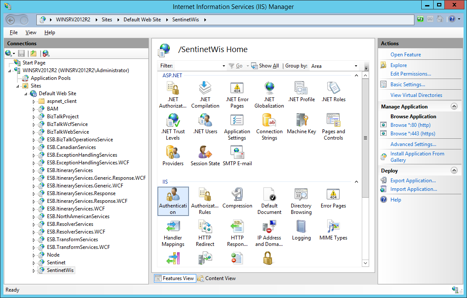Open the File menu
The height and width of the screenshot is (298, 467).
[x=14, y=32]
